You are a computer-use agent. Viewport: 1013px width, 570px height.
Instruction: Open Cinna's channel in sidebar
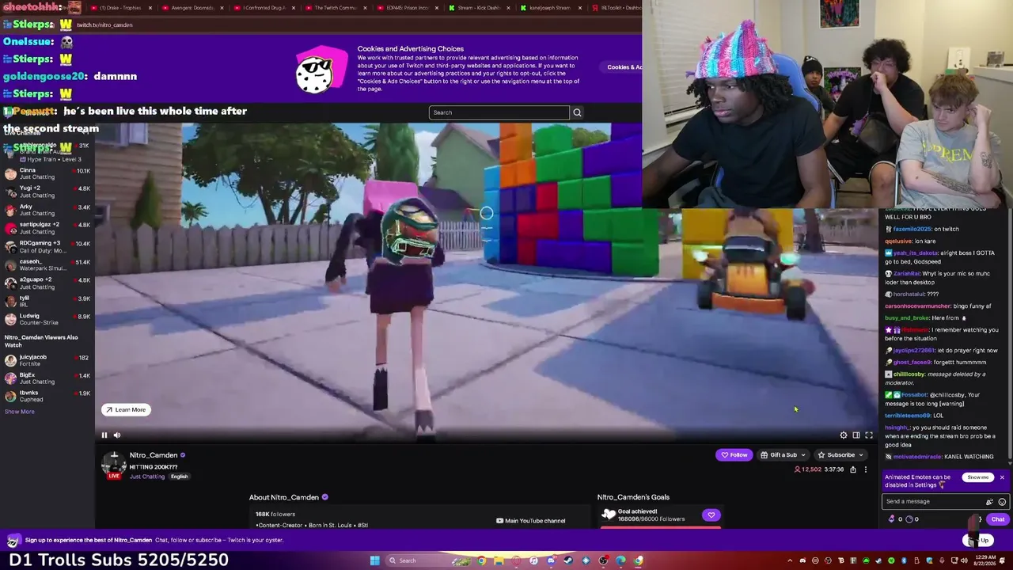click(47, 173)
